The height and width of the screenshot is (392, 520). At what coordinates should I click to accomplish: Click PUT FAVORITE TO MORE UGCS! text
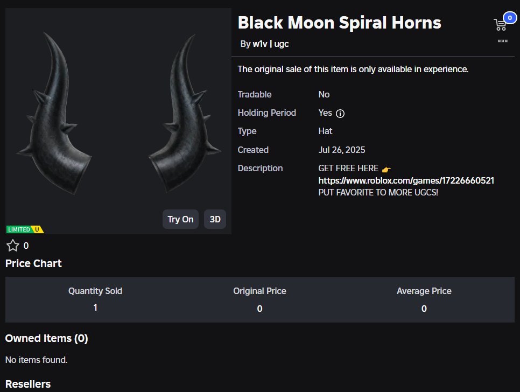pyautogui.click(x=378, y=193)
